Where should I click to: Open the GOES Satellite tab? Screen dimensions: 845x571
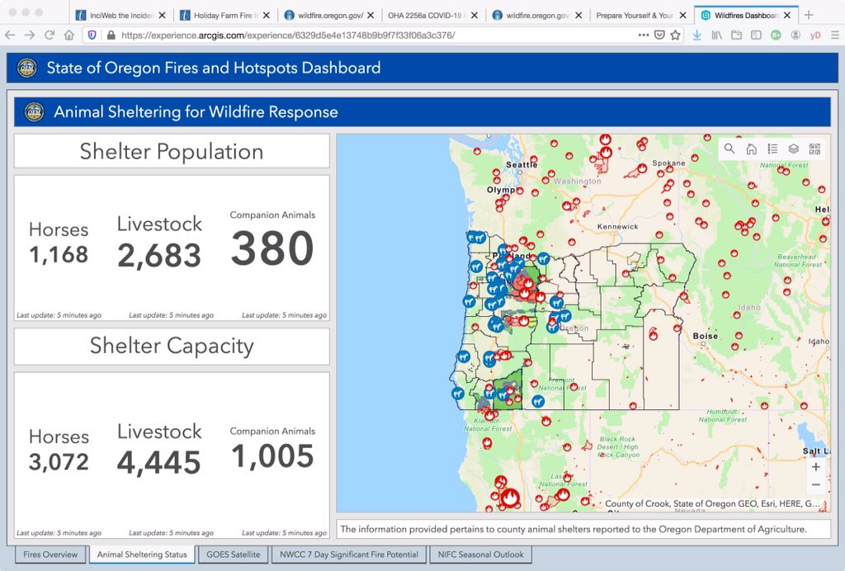coord(233,554)
